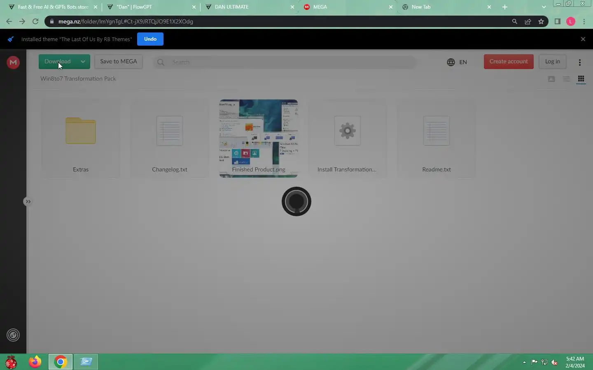Close the DAN ULTIMATE tab
The image size is (593, 370).
[292, 7]
